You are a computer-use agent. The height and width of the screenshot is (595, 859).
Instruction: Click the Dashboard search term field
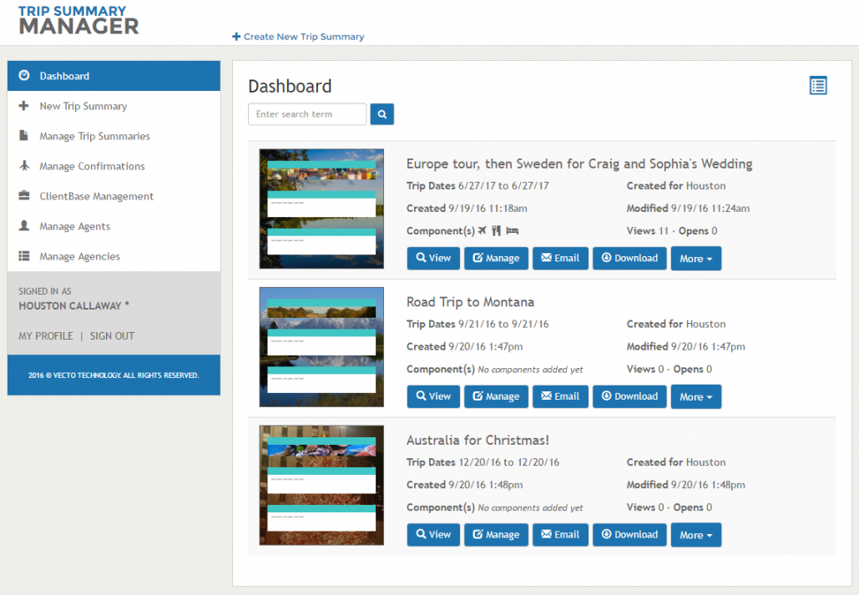click(307, 114)
